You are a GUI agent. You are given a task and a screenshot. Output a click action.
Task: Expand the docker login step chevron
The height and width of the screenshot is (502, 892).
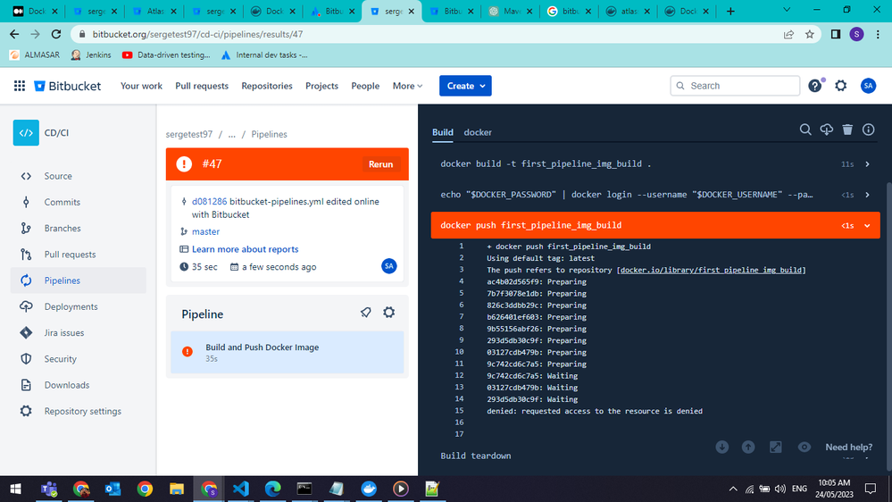[x=868, y=195]
